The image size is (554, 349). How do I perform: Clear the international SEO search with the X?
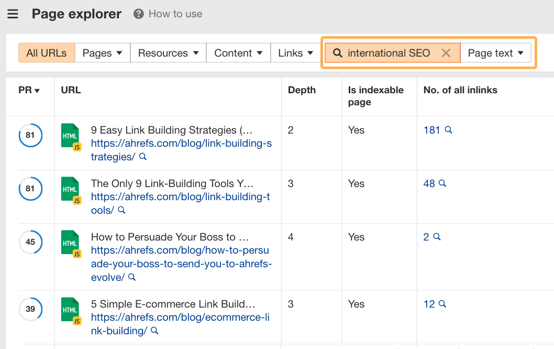pos(446,52)
